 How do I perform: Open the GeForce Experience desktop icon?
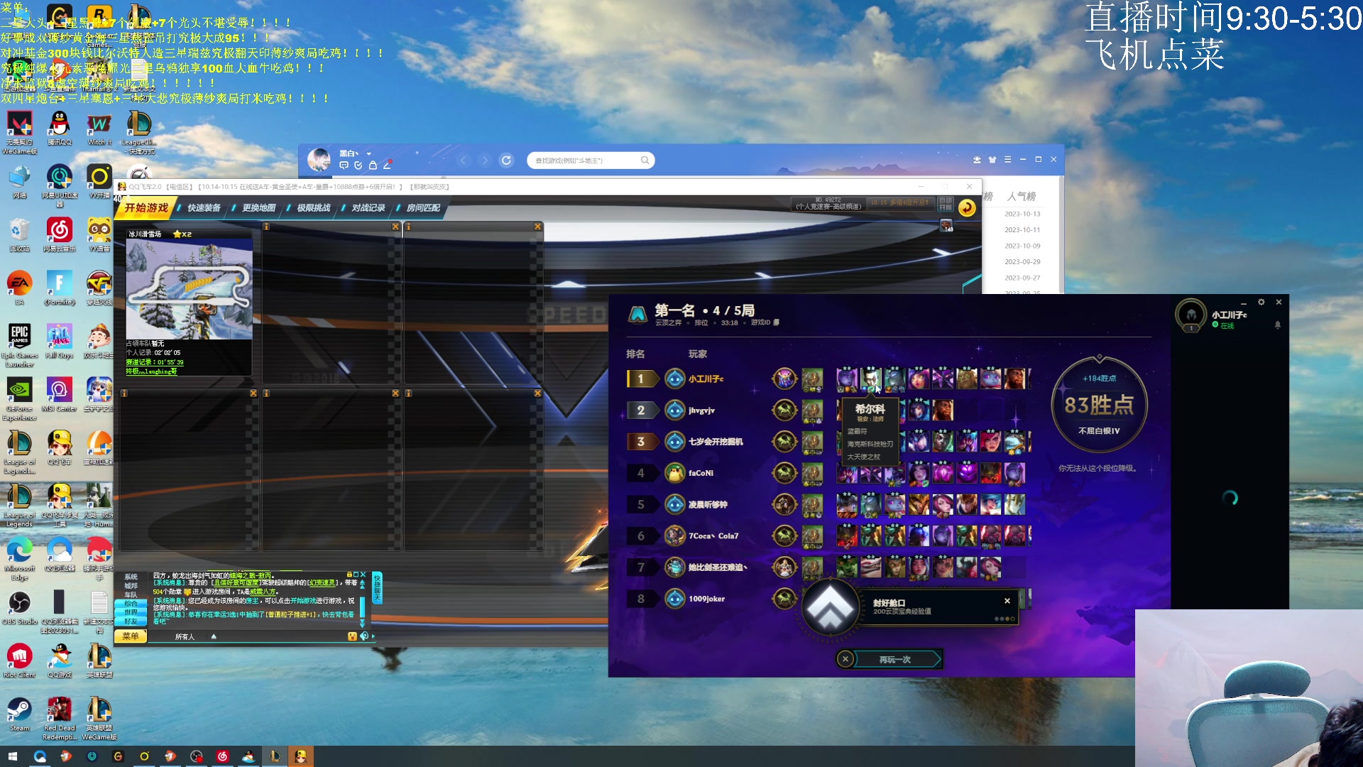coord(19,399)
